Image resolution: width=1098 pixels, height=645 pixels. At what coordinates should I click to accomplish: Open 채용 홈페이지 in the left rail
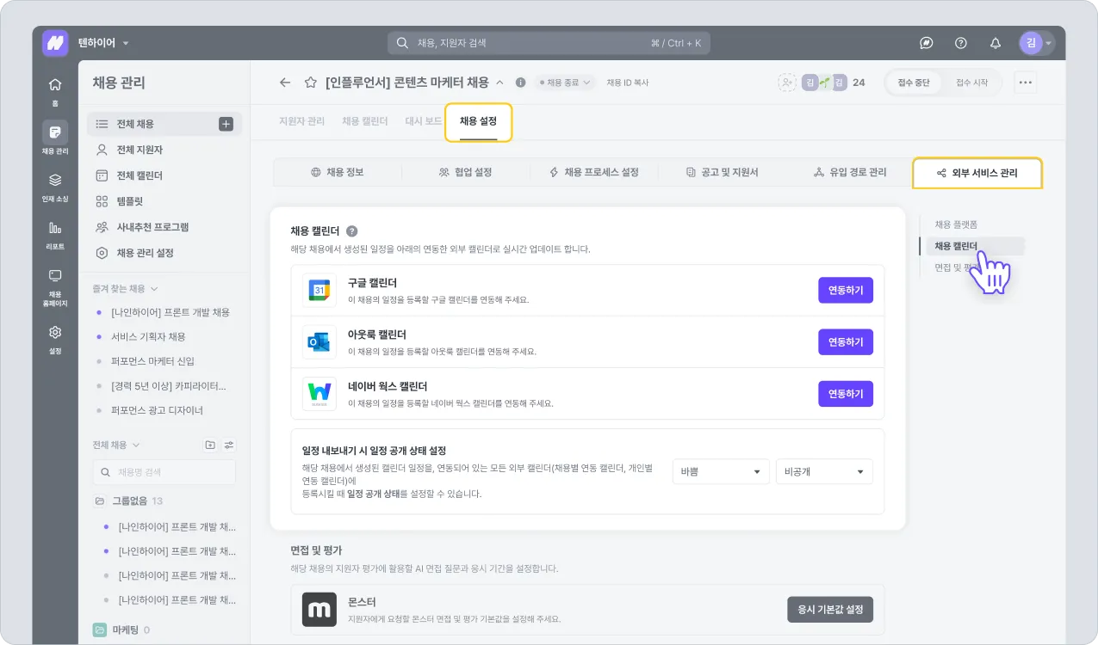[55, 286]
